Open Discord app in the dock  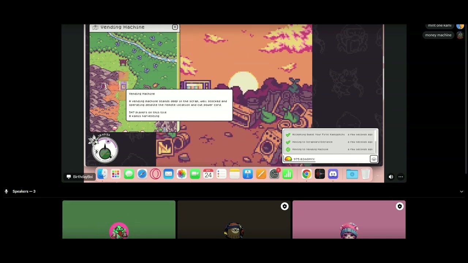click(333, 174)
